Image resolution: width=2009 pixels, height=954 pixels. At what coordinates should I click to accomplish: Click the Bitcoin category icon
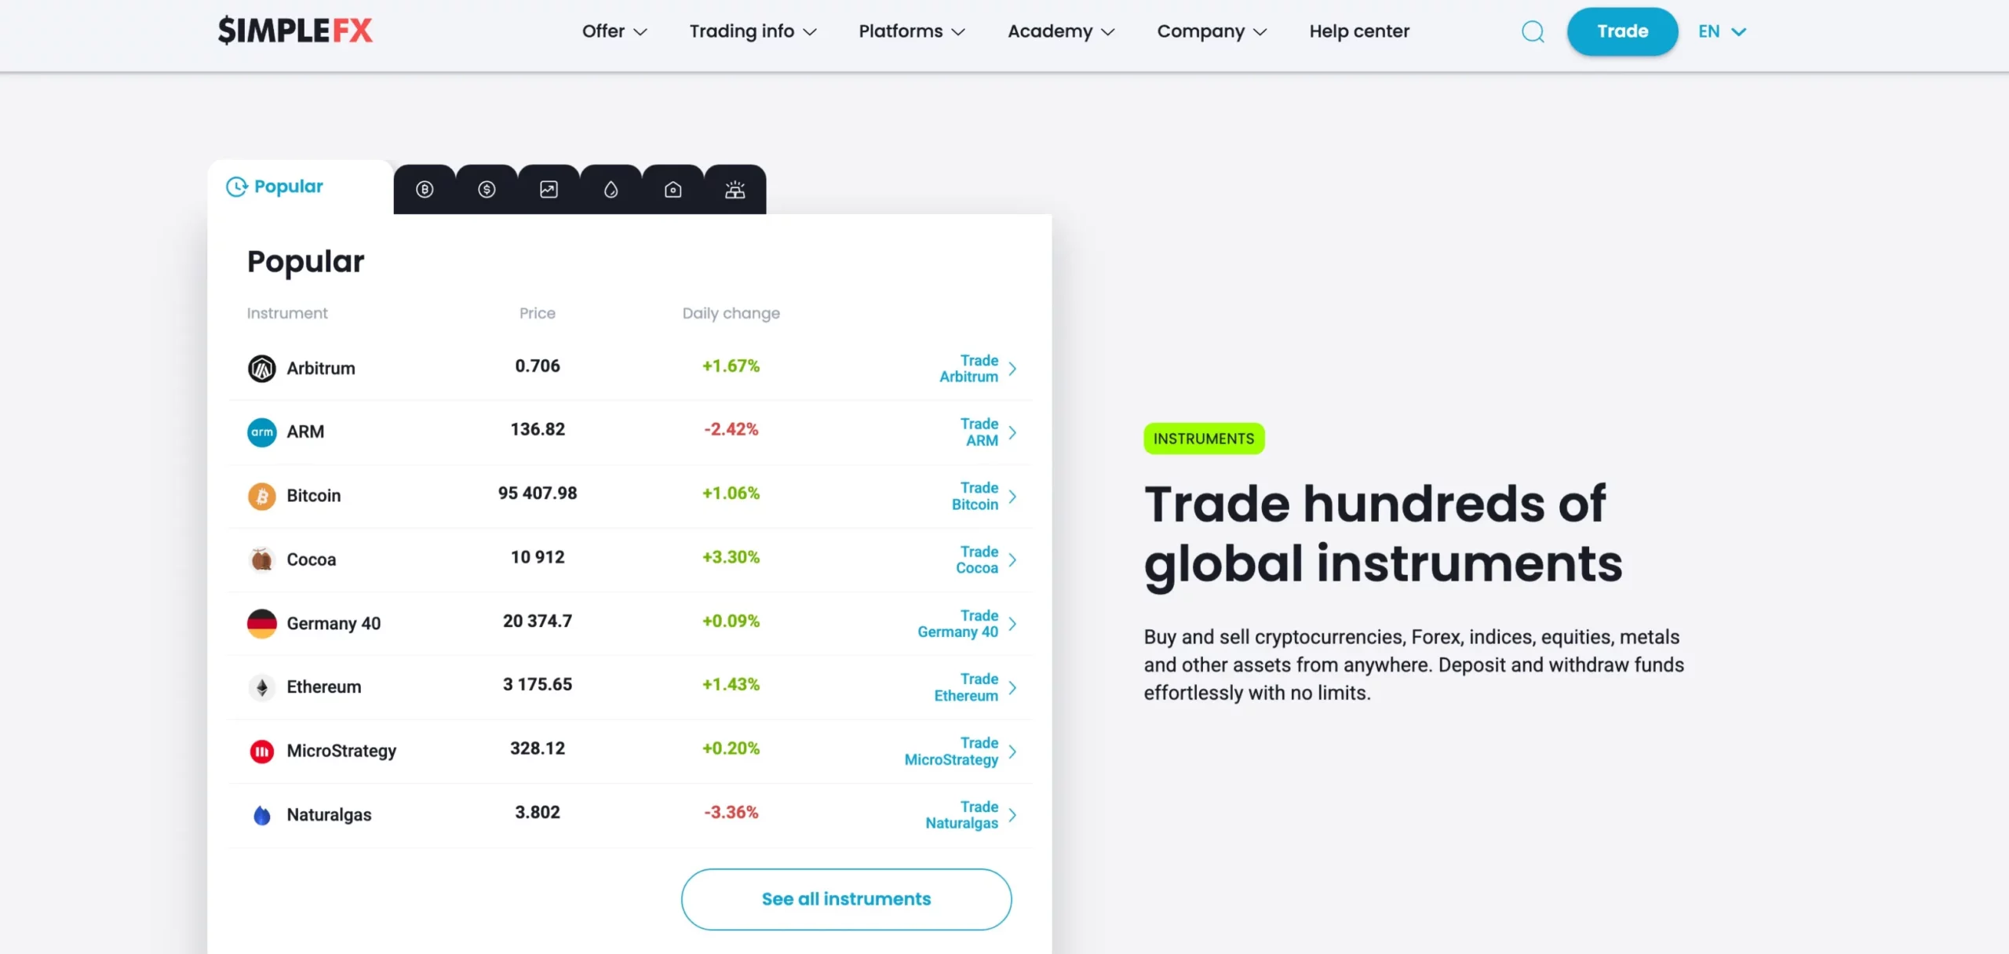tap(424, 188)
